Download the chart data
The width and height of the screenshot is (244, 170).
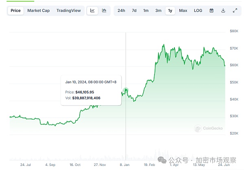[x=223, y=10]
